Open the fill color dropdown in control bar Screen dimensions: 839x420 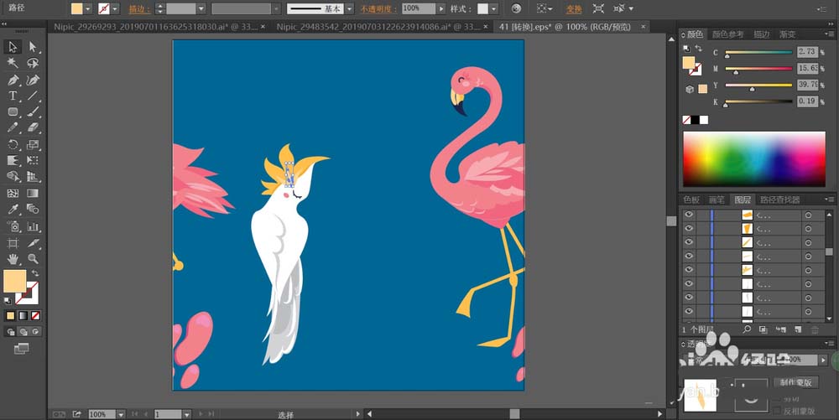pyautogui.click(x=89, y=8)
